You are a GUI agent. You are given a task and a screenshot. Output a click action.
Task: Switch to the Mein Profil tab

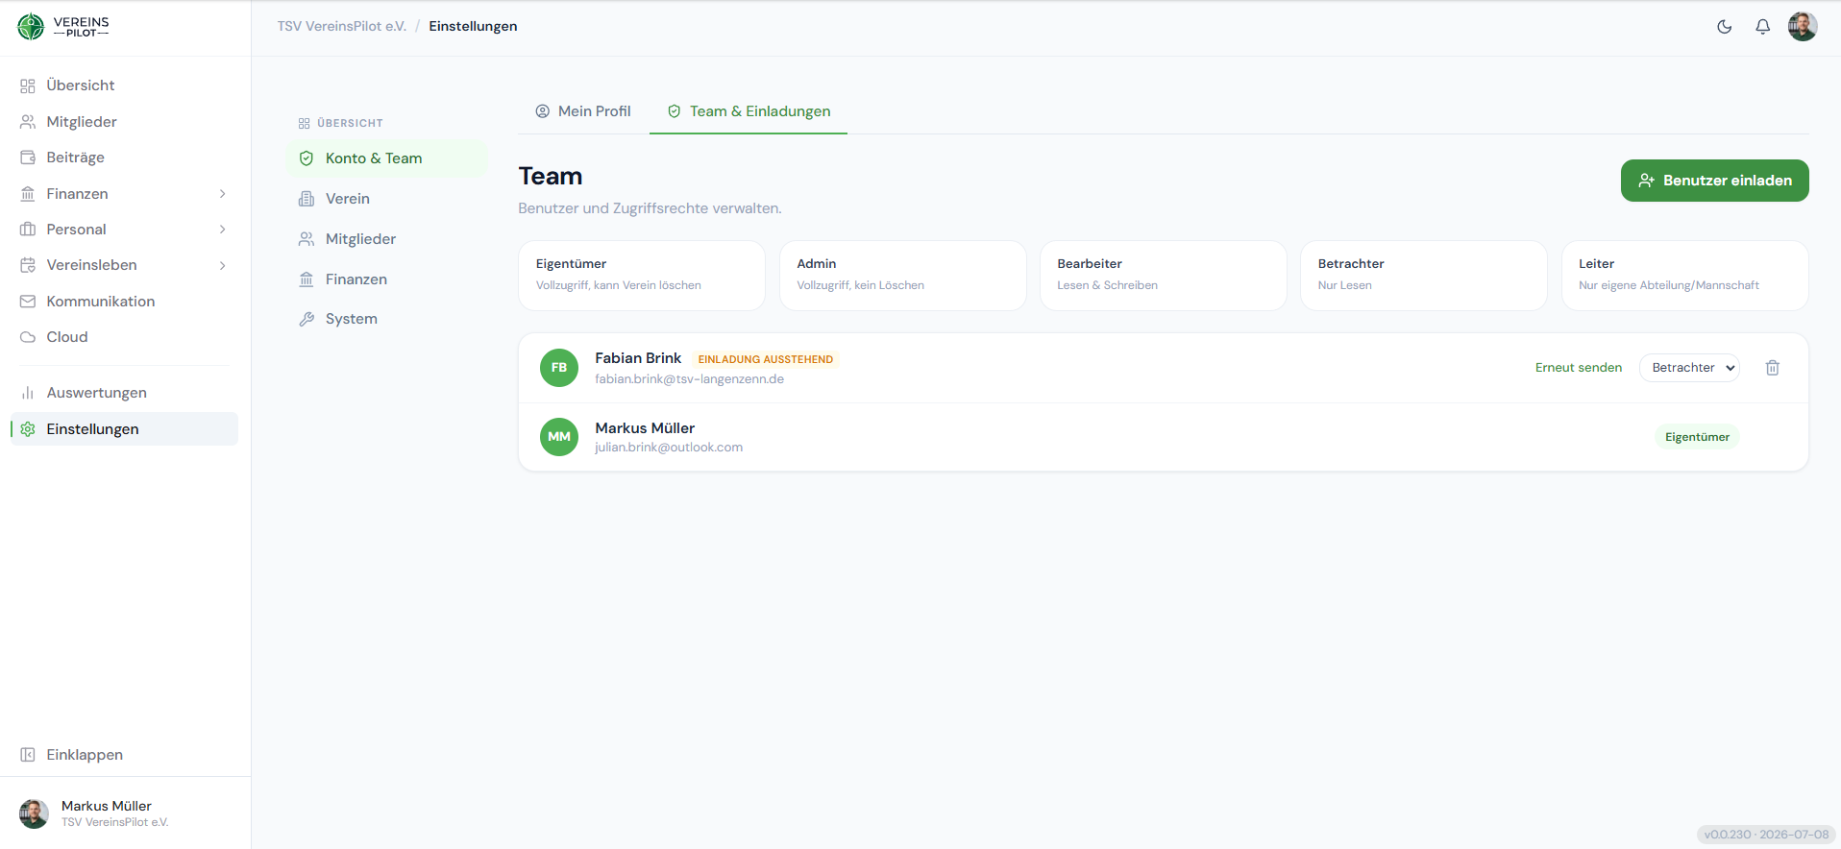click(x=583, y=111)
